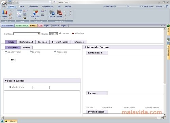Image resolution: width=170 pixels, height=123 pixels.
Task: Select the Ver ribbon tab
Action: tap(59, 6)
